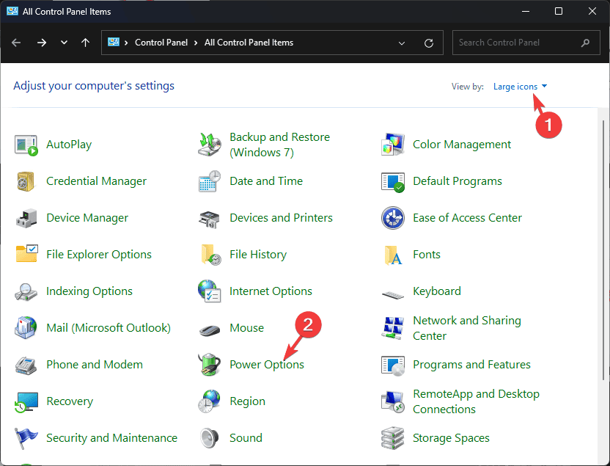
Task: Refresh the All Control Panel Items view
Action: tap(429, 43)
